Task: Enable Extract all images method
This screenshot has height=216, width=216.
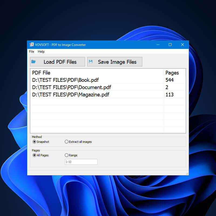Action: [66, 141]
